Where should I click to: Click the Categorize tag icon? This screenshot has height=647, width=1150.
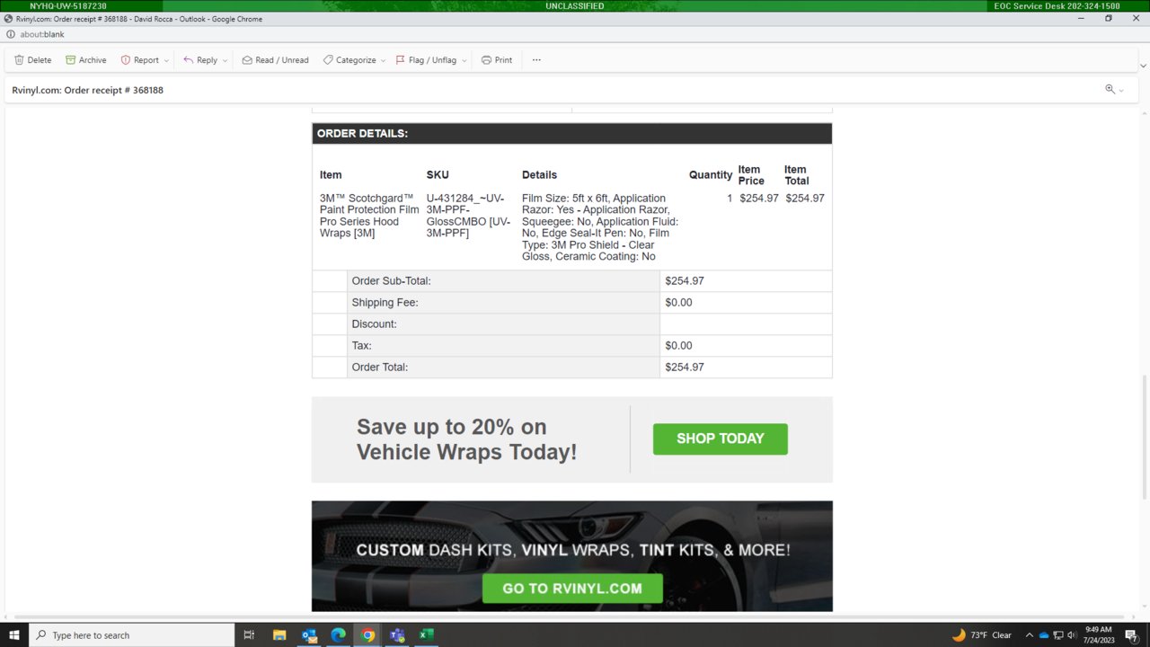coord(328,60)
